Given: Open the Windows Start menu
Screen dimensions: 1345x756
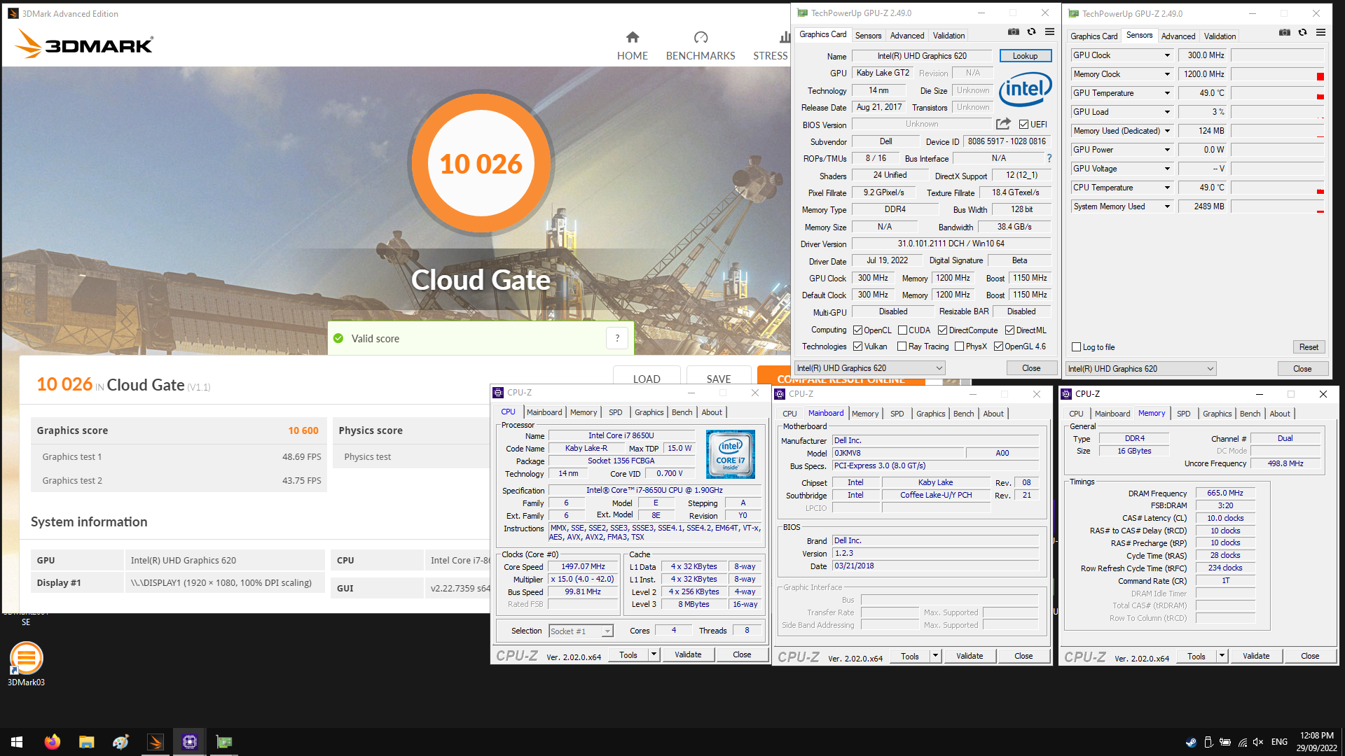Looking at the screenshot, I should point(17,742).
